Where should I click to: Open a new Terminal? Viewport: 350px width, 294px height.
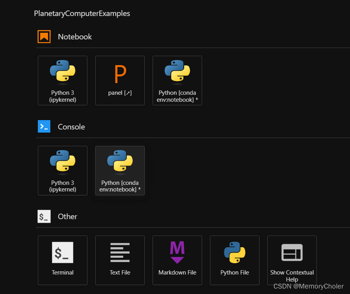tap(62, 260)
